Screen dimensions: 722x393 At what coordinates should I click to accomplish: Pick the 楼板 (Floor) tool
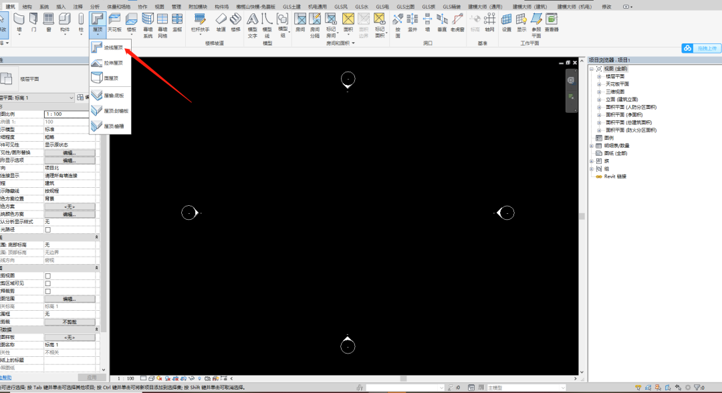point(132,23)
